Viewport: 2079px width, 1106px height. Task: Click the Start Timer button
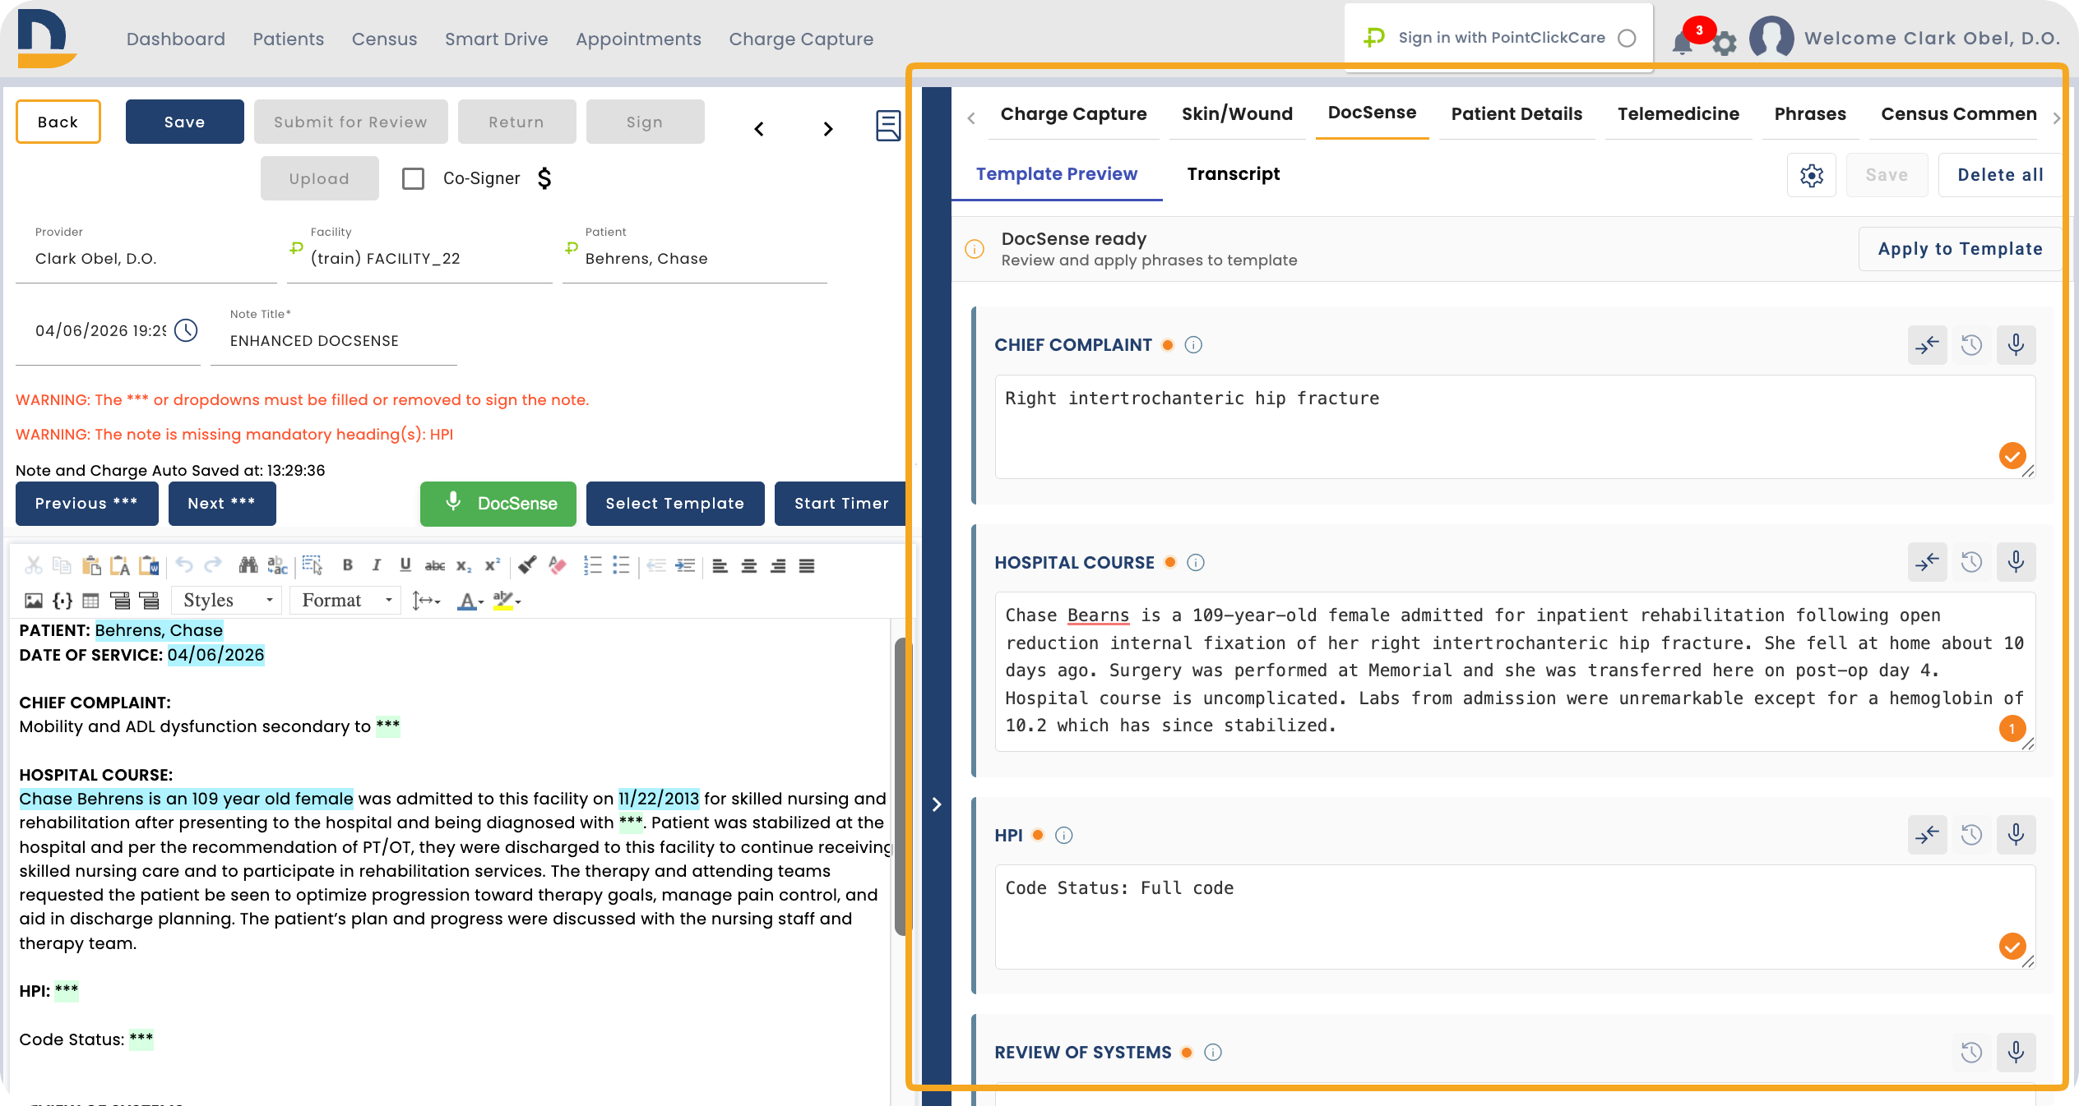click(x=840, y=504)
